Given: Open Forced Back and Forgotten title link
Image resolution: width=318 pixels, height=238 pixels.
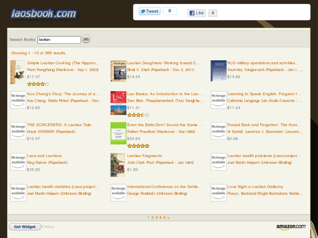Looking at the screenshot, I should coord(264,125).
